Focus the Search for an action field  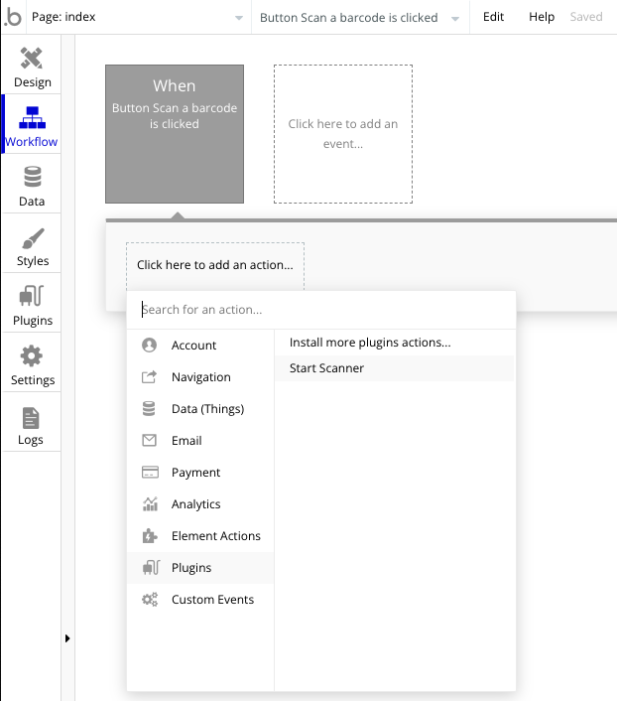321,310
